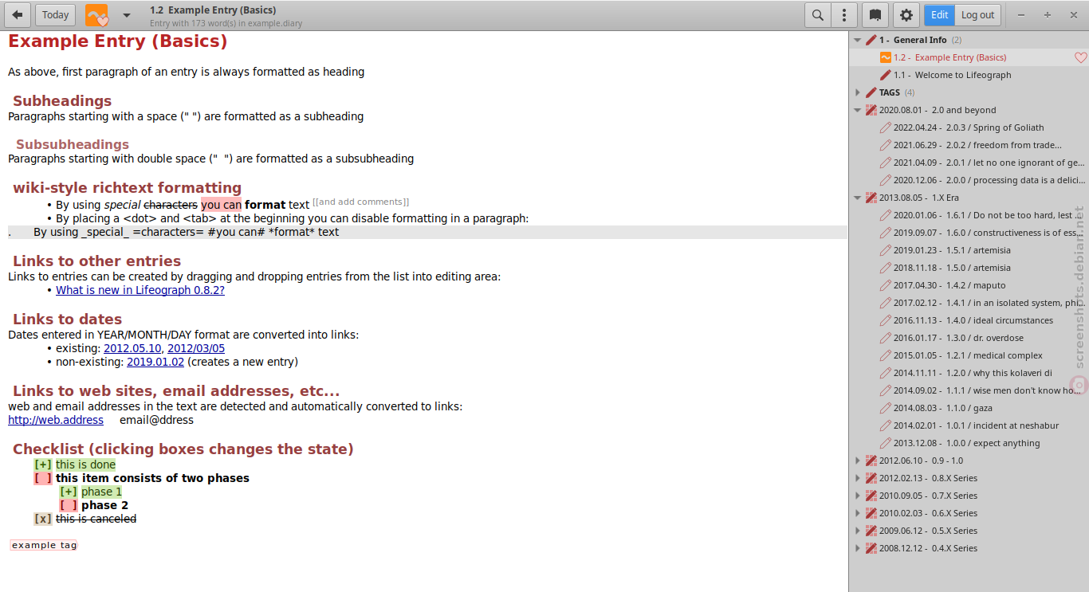Visit the http://web.address link
Viewport: 1089px width, 592px height.
pyautogui.click(x=56, y=420)
